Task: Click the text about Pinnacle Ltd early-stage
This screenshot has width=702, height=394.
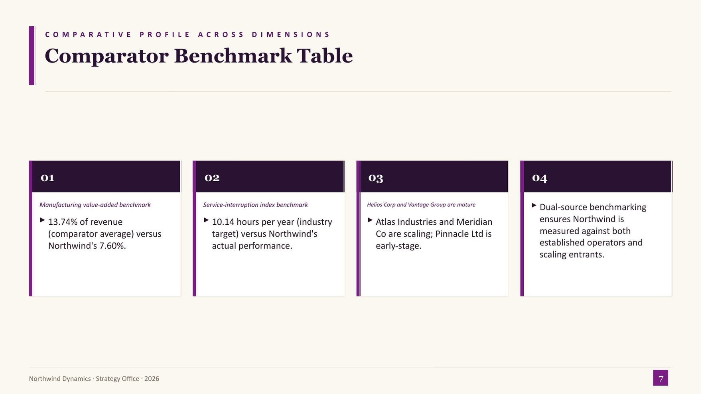Action: point(434,234)
